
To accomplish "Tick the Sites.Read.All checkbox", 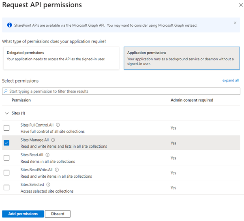I will pos(6,158).
